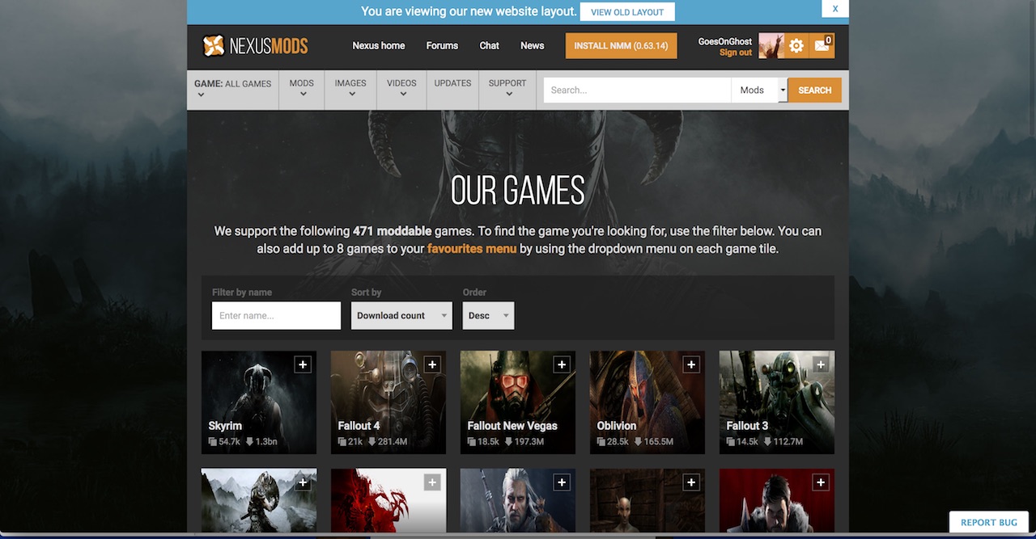Click REPORT BUG button
1036x539 pixels.
(989, 522)
